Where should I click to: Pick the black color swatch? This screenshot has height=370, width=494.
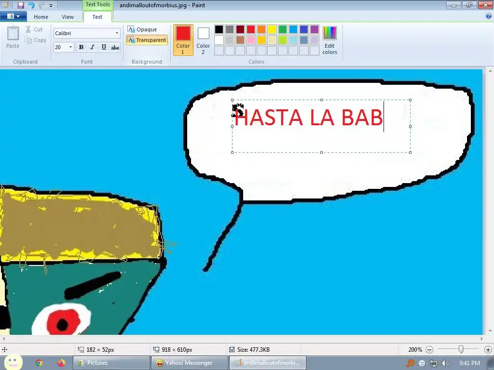tap(219, 29)
